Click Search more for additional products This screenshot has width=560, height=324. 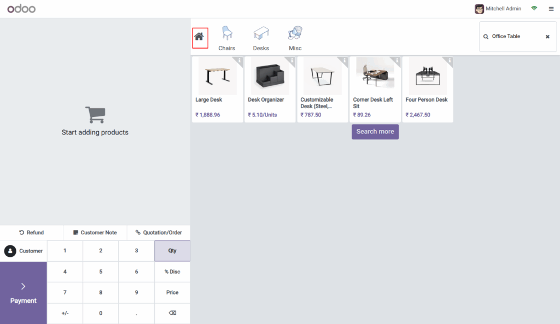[375, 132]
